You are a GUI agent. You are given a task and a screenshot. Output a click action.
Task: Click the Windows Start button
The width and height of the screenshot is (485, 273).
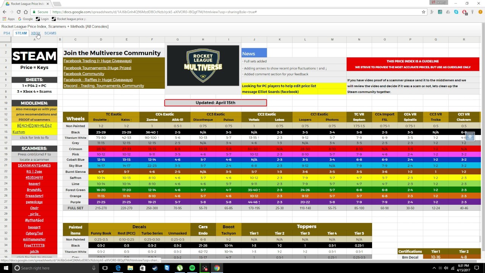[6, 268]
